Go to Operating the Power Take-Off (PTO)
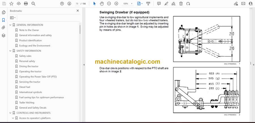Image resolution: width=255 pixels, height=123 pixels. (x=38, y=77)
